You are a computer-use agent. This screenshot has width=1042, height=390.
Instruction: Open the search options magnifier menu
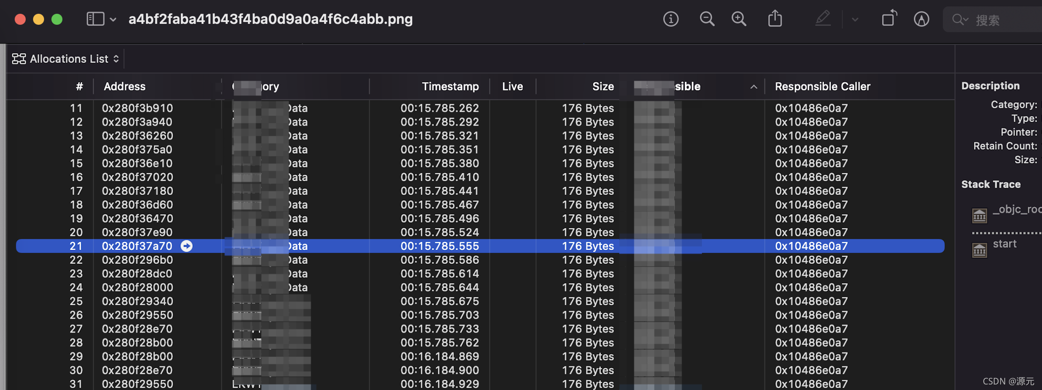pos(960,20)
